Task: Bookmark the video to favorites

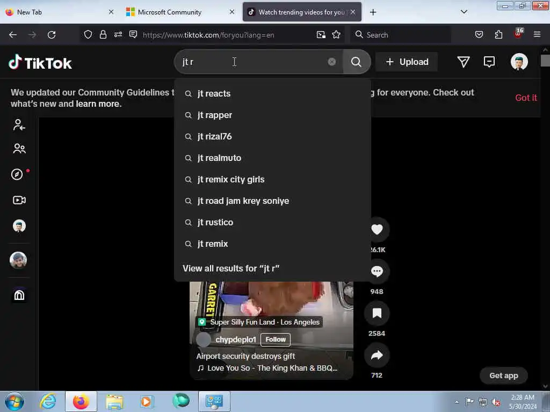Action: pyautogui.click(x=377, y=313)
